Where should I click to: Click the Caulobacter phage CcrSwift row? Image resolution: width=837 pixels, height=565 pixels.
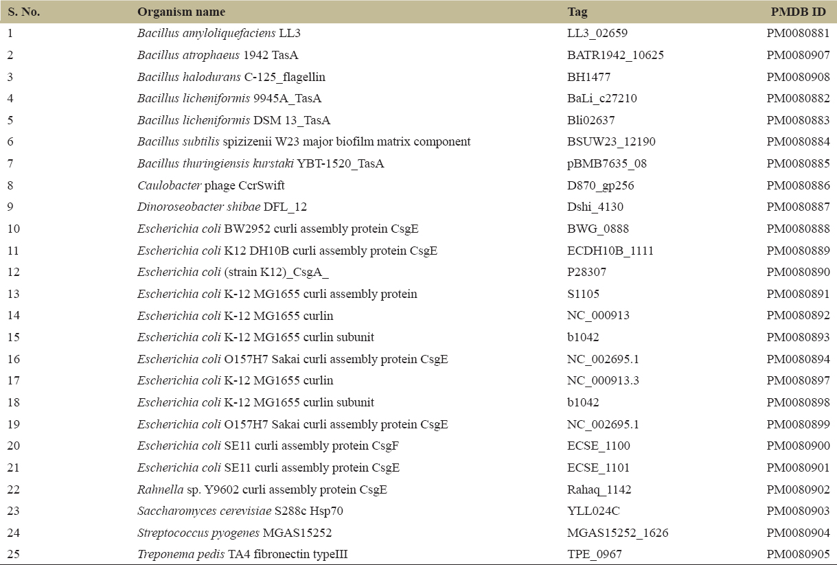pos(211,185)
